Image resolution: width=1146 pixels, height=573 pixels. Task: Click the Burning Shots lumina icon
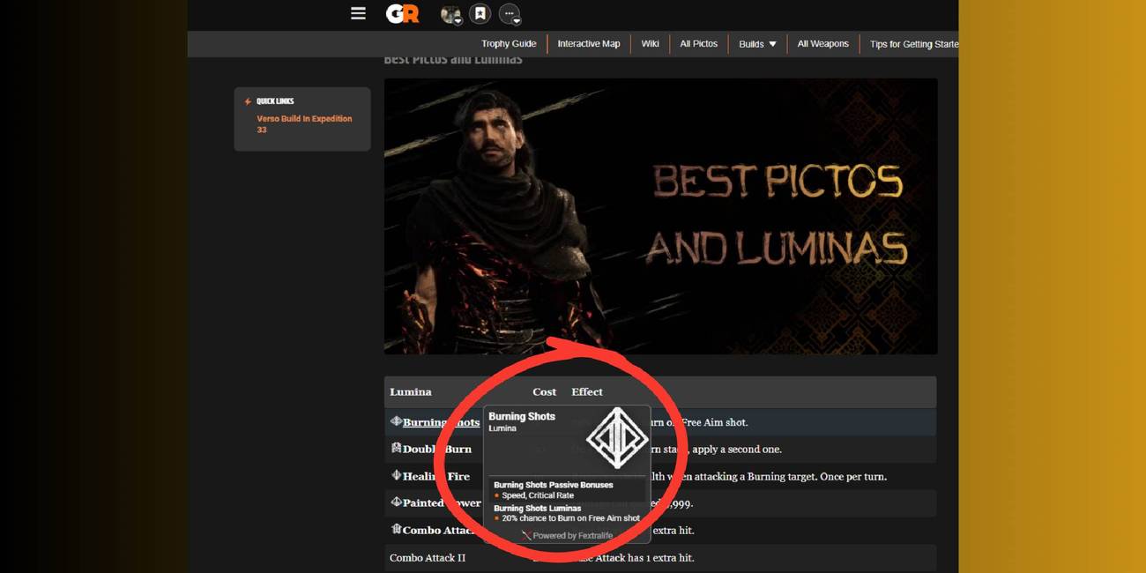click(396, 420)
